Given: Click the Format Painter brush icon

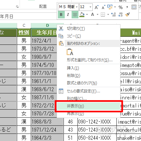Looking at the screenshot, I should pos(127,15).
